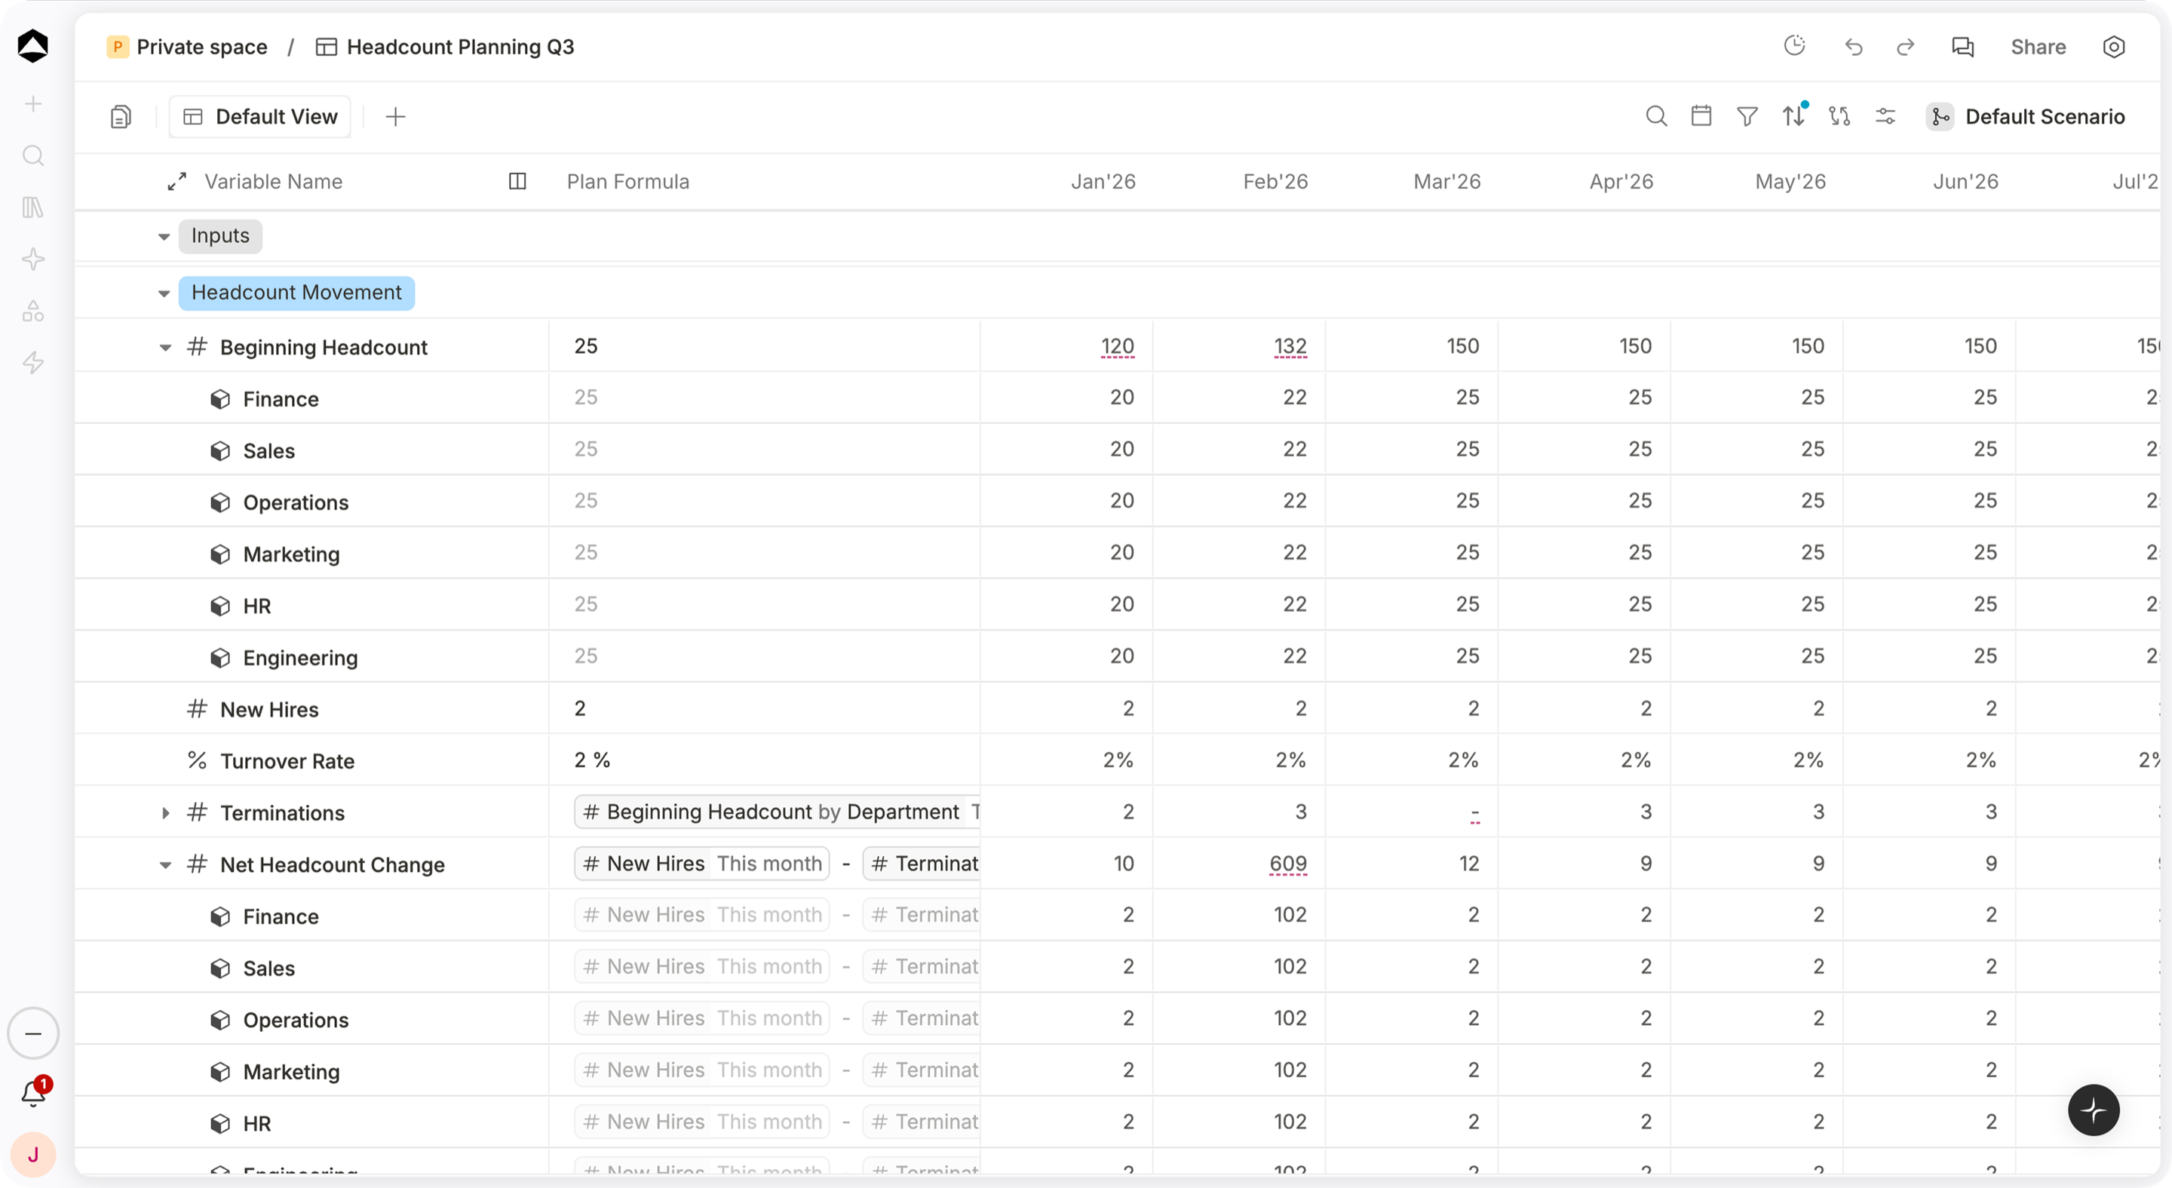Open the version history clock icon

pos(1794,46)
